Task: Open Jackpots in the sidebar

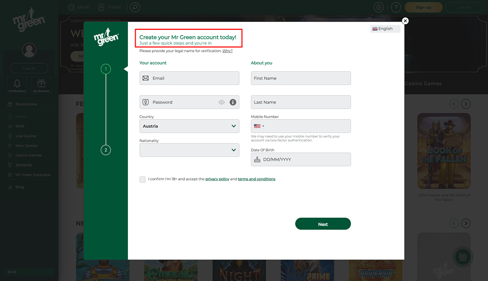Action: click(x=23, y=165)
